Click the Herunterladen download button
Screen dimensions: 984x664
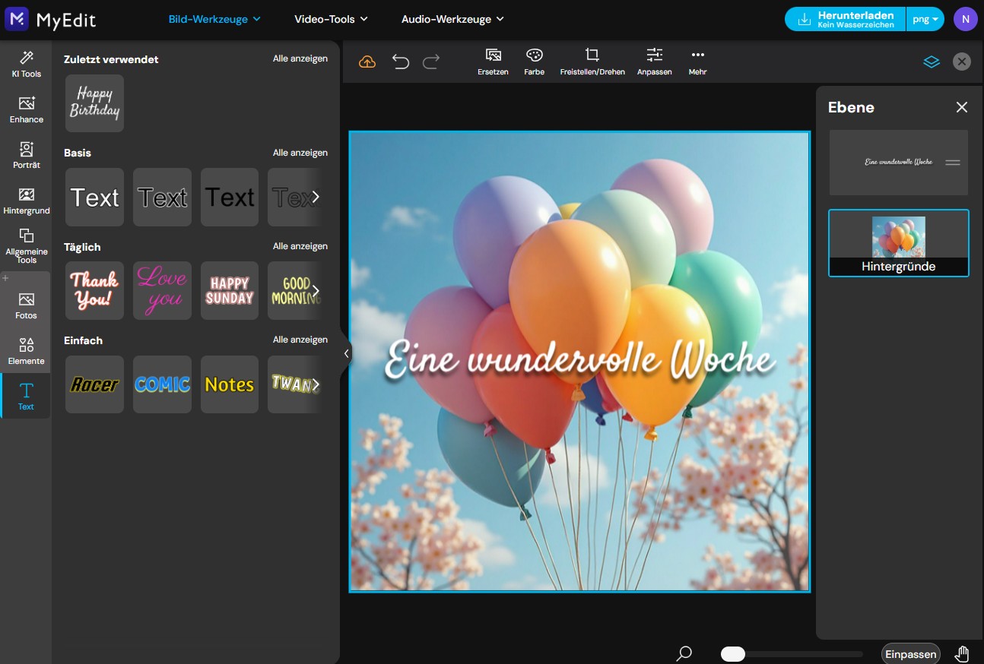tap(845, 19)
